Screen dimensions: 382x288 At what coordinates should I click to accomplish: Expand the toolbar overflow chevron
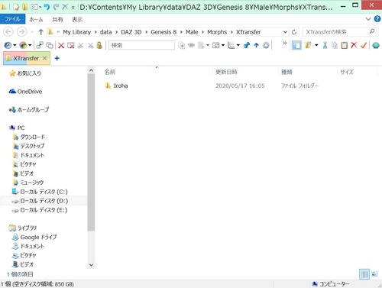(285, 43)
